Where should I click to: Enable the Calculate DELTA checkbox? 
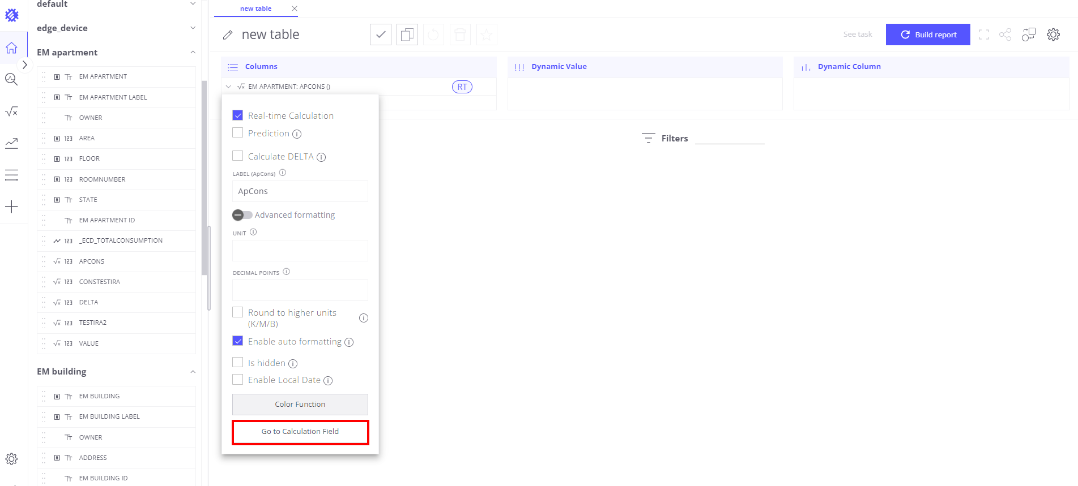[238, 156]
